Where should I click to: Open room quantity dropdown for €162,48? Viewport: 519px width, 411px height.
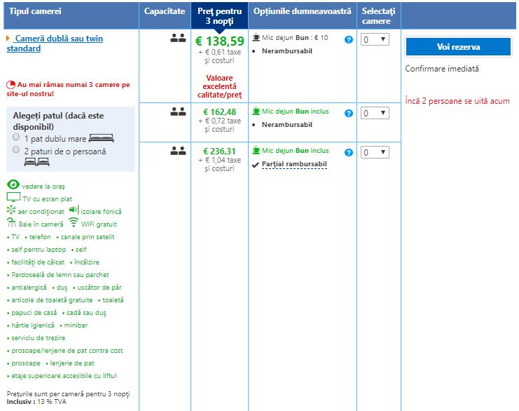[x=375, y=112]
